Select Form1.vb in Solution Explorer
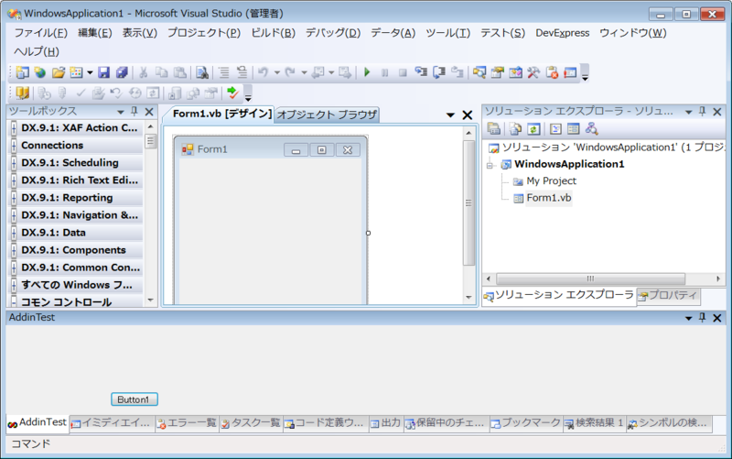Image resolution: width=732 pixels, height=459 pixels. [548, 198]
